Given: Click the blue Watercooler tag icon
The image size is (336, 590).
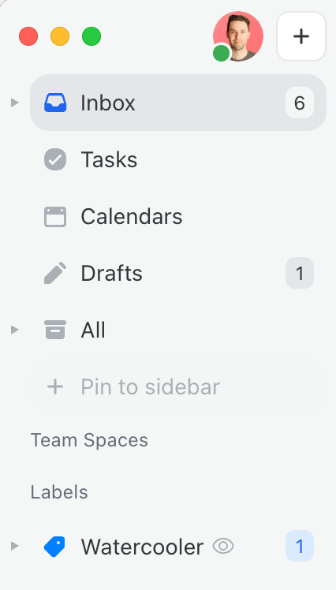Looking at the screenshot, I should pyautogui.click(x=54, y=547).
